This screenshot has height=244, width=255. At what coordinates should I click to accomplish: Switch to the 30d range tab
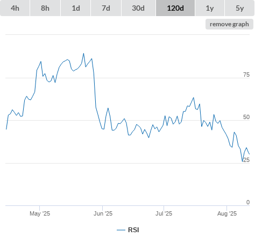[138, 8]
